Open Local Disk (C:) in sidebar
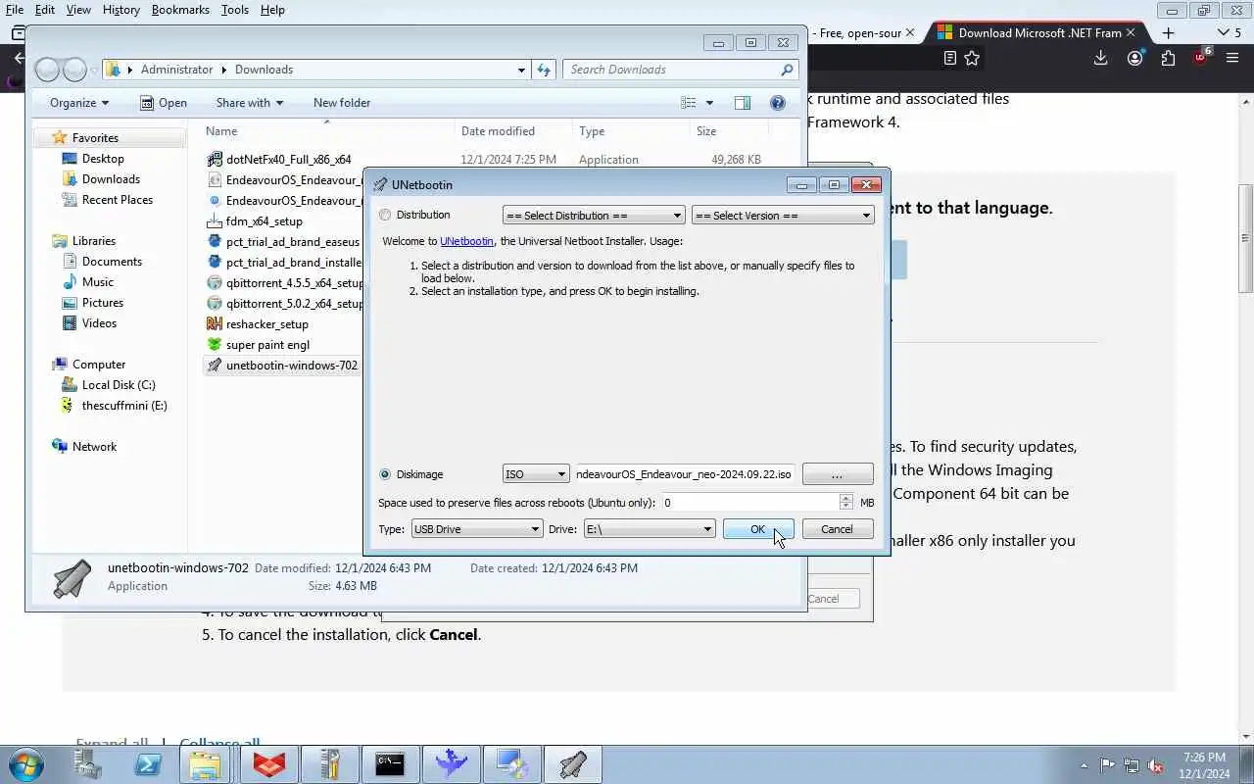Viewport: 1254px width, 784px height. click(119, 385)
